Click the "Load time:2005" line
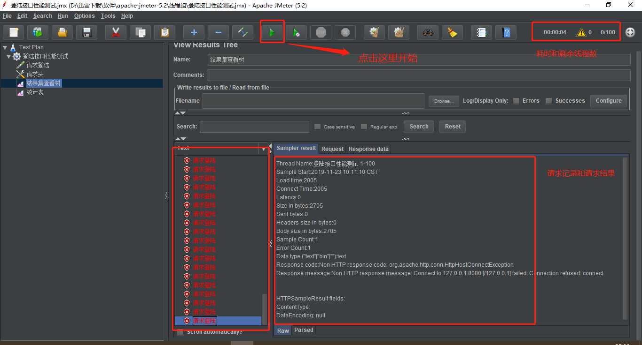Screen dimensions: 642x345 coord(297,180)
